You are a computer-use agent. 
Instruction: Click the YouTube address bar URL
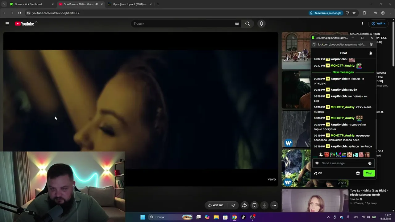tap(56, 13)
